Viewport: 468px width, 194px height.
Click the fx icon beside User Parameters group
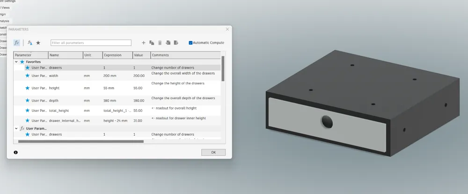(22, 129)
